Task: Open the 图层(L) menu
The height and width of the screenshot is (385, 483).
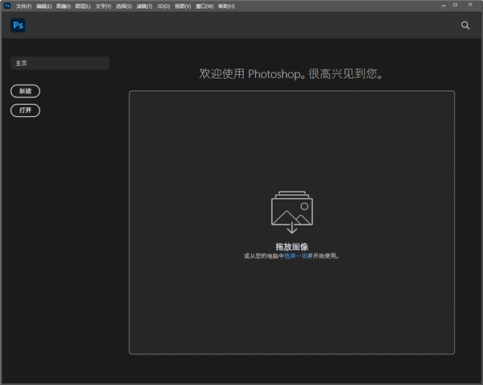Action: (x=83, y=6)
